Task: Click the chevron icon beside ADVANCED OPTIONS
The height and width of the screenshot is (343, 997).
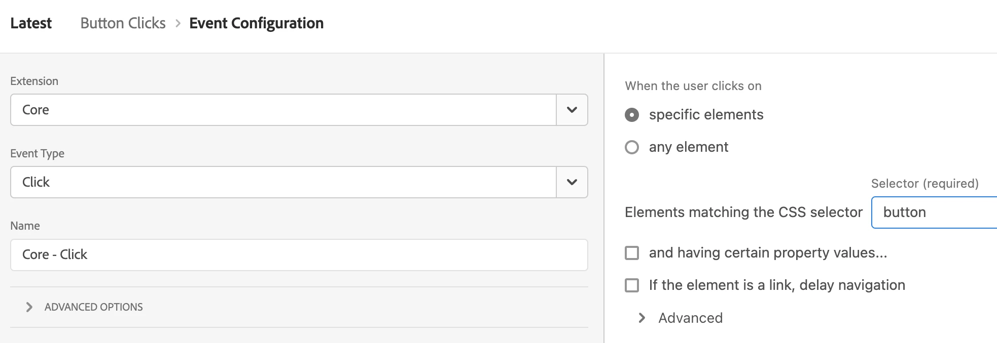Action: click(29, 307)
